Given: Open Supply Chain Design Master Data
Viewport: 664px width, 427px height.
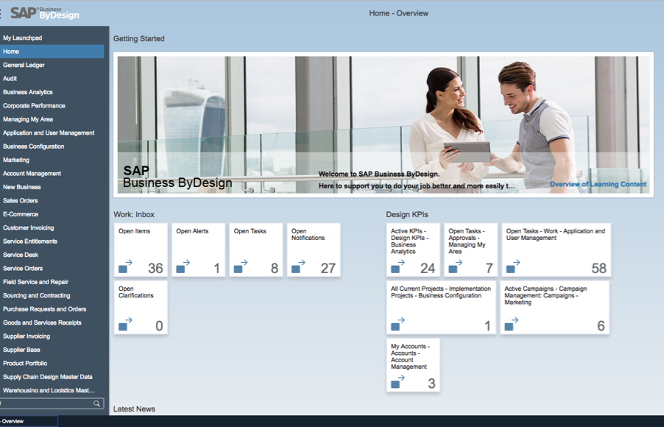Looking at the screenshot, I should click(52, 377).
